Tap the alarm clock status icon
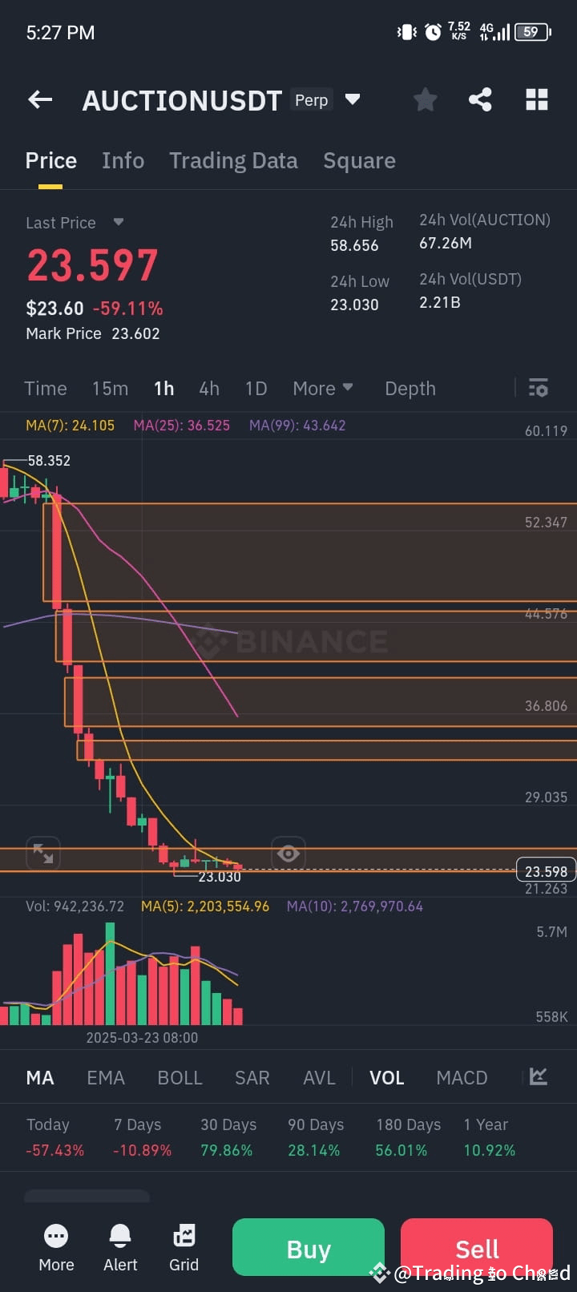 [433, 32]
